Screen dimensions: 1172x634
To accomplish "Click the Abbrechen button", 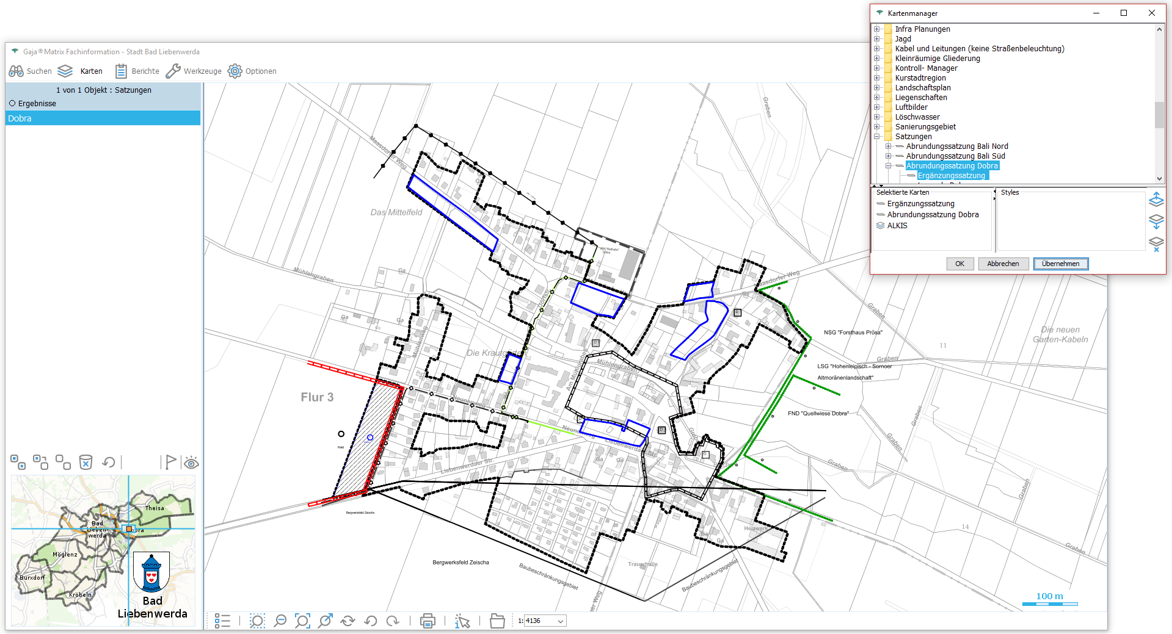I will click(1003, 264).
